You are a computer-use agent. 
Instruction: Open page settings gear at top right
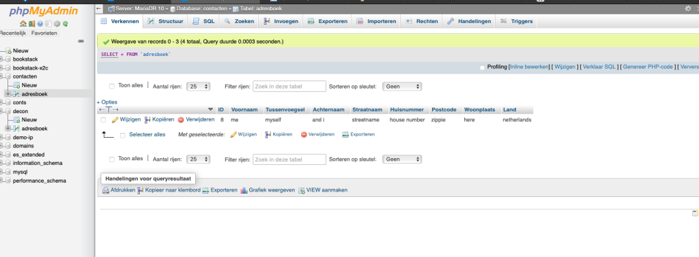[688, 8]
